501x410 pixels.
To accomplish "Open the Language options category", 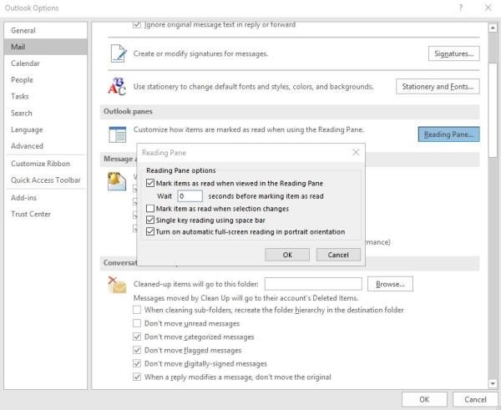I will 45,129.
